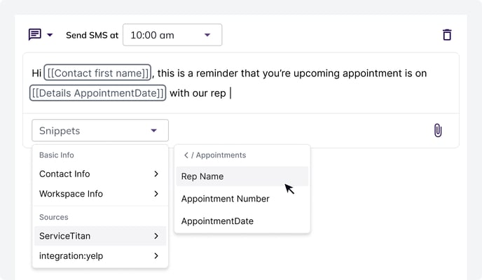This screenshot has width=482, height=280.
Task: Open the Contact Info submenu
Action: pyautogui.click(x=99, y=174)
